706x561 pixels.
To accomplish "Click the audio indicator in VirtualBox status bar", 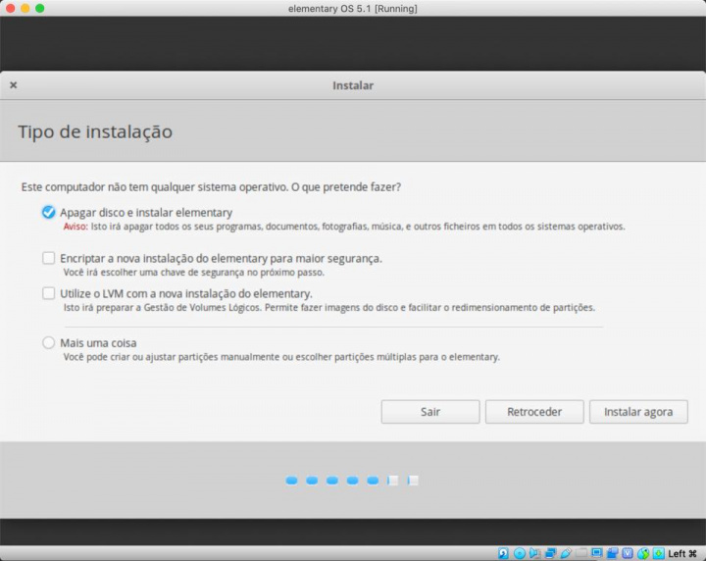I will pos(535,553).
